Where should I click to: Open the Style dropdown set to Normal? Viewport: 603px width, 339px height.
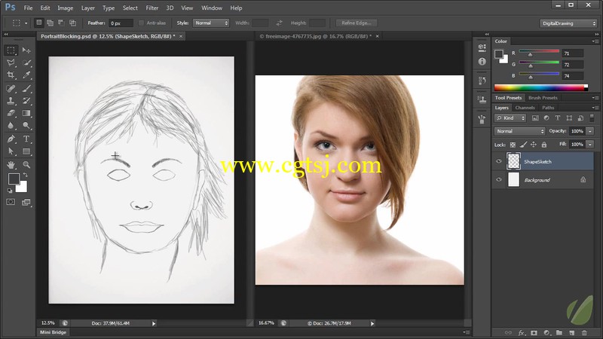click(x=211, y=23)
